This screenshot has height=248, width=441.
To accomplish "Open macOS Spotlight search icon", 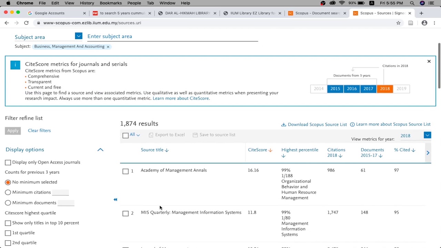I will pyautogui.click(x=412, y=3).
